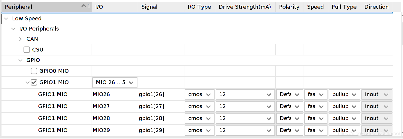Select the MIO29 I/O cell
Screen dimensions: 403x139
102,130
